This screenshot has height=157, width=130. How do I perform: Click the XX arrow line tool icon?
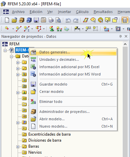click(x=88, y=29)
